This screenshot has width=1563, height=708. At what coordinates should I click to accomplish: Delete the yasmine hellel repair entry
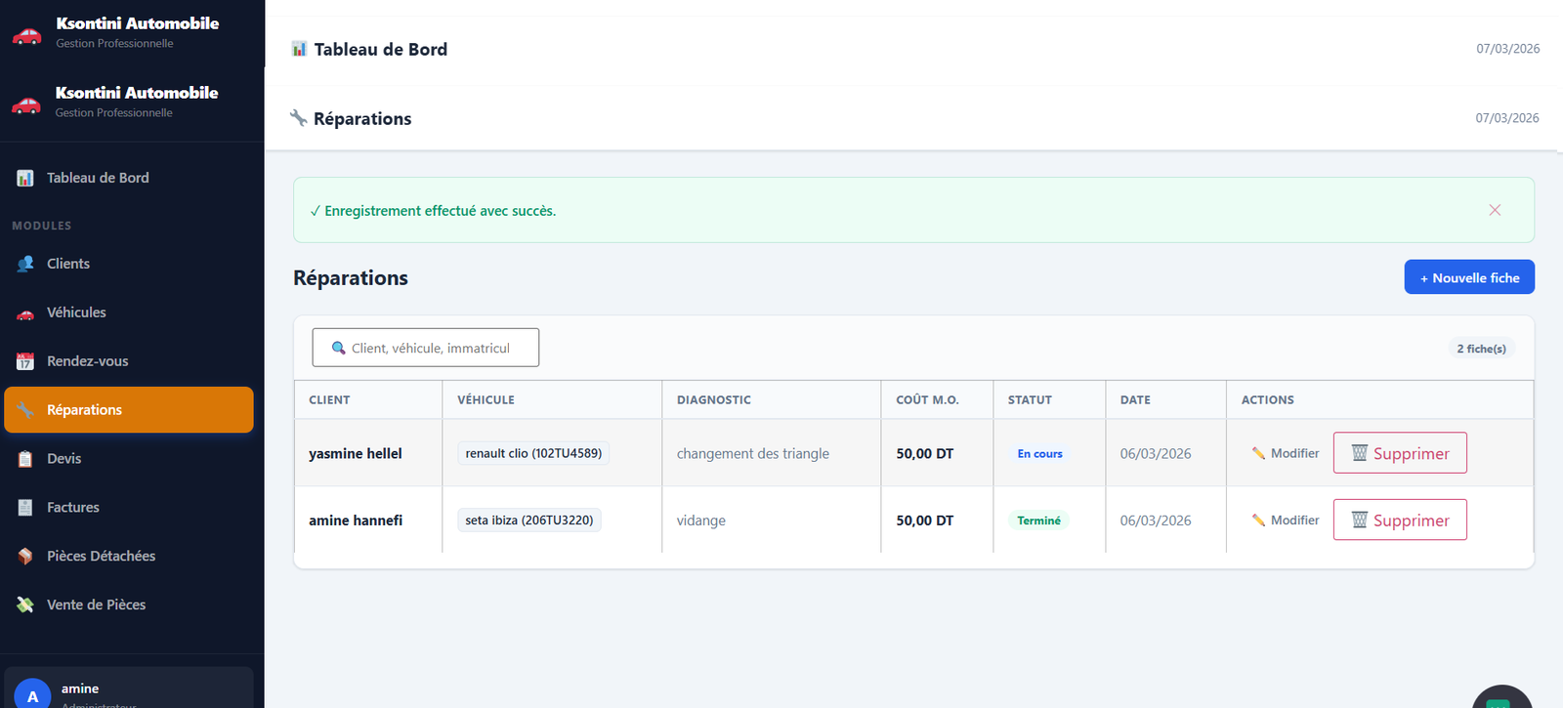[x=1399, y=453]
